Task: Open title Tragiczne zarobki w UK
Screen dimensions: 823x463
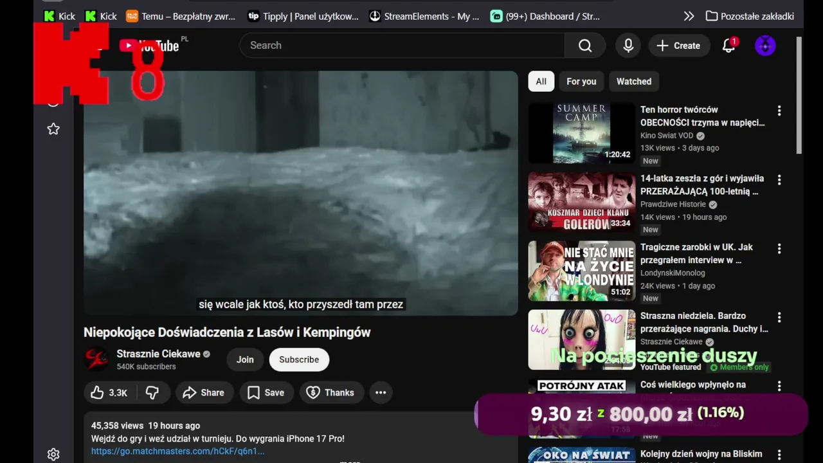Action: pos(697,253)
